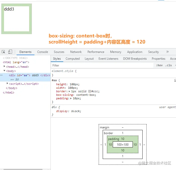Viewport: 176px width, 170px height.
Task: Open the Sources tab
Action: coord(59,52)
